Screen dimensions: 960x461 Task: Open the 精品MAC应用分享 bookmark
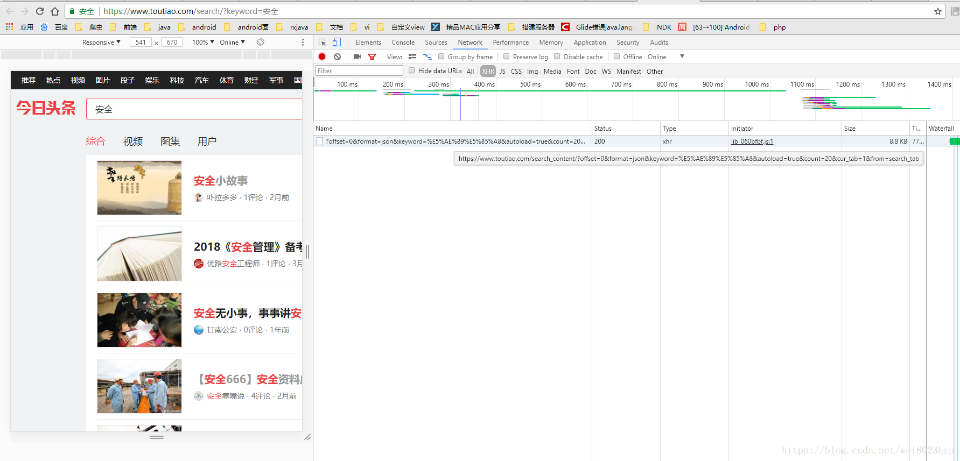pyautogui.click(x=467, y=27)
